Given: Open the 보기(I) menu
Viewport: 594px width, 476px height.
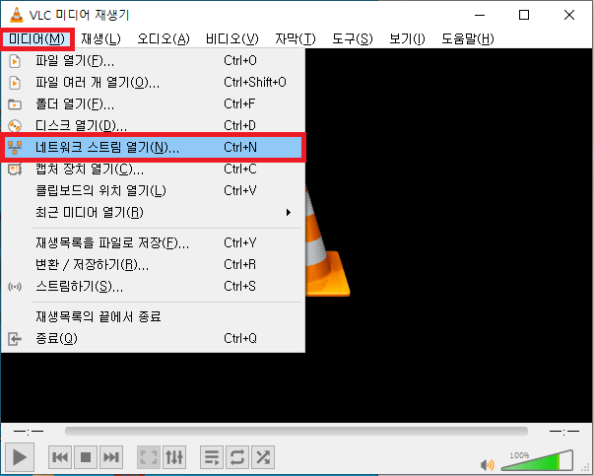Looking at the screenshot, I should [407, 39].
